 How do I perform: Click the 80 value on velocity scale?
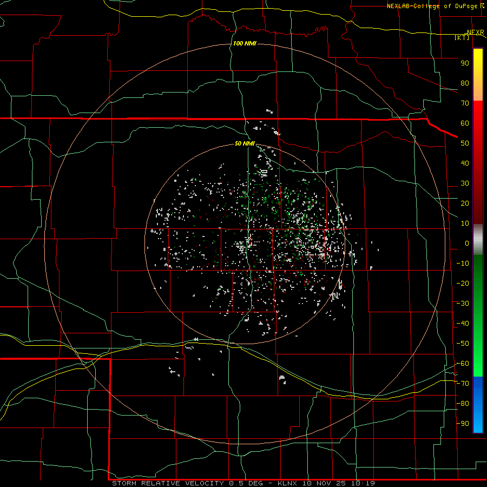465,83
